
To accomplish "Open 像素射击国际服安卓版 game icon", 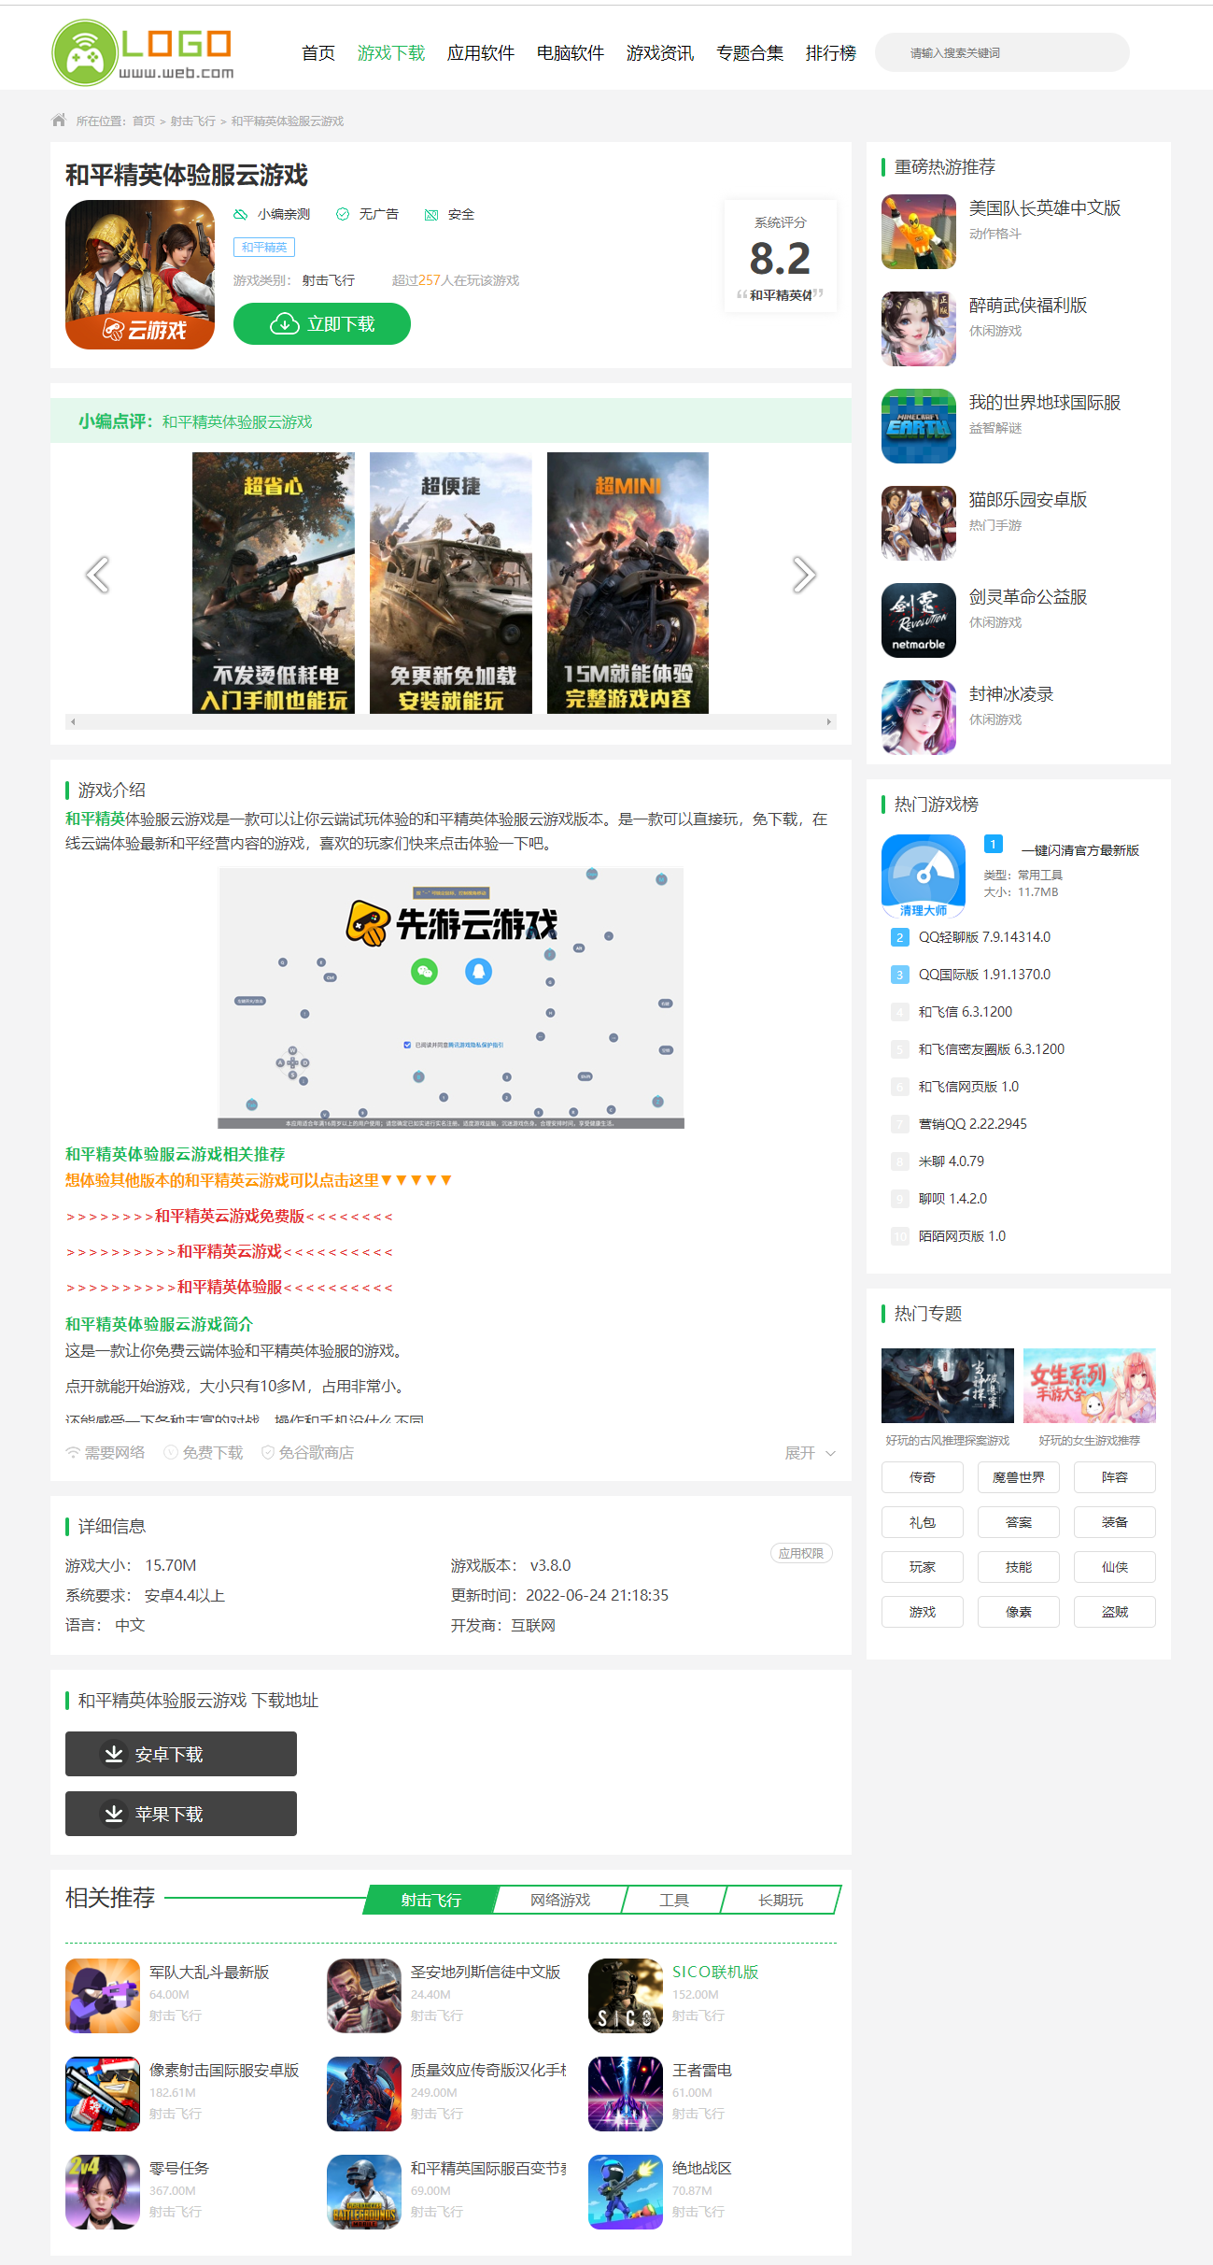I will 103,2094.
